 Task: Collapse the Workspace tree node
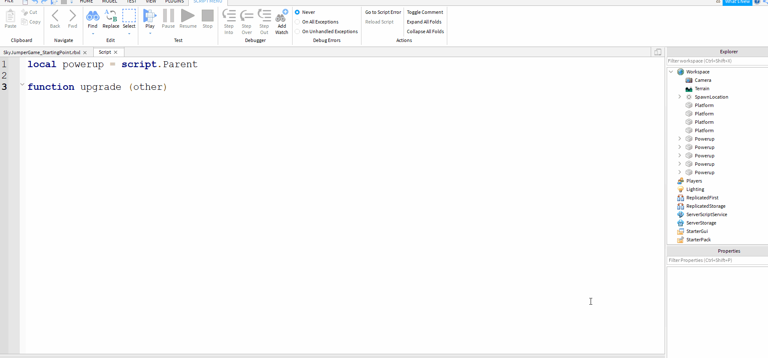671,72
